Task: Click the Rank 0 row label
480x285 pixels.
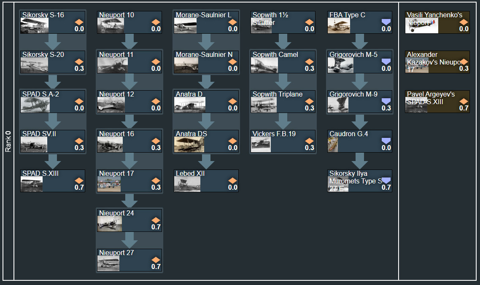Action: tap(8, 141)
